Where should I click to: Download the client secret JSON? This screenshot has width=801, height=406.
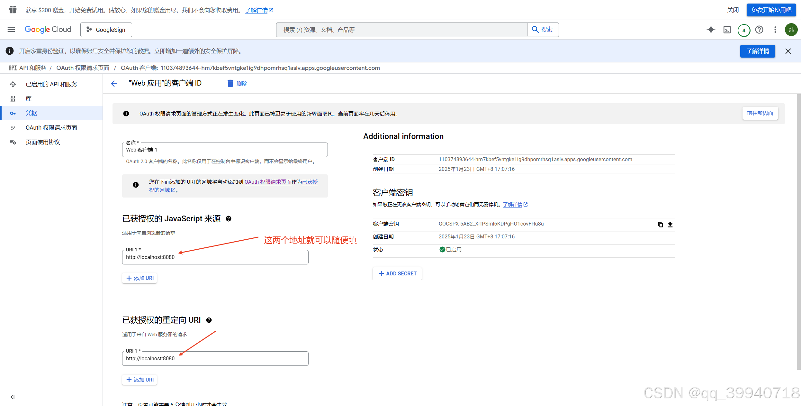[x=670, y=224]
